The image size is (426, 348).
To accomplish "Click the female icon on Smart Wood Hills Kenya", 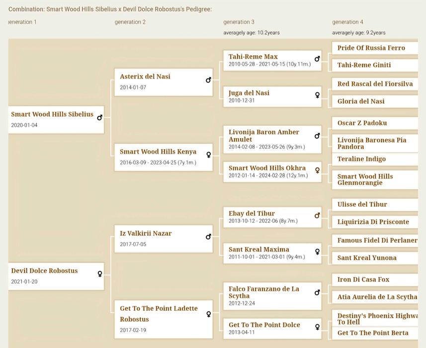I will [208, 155].
